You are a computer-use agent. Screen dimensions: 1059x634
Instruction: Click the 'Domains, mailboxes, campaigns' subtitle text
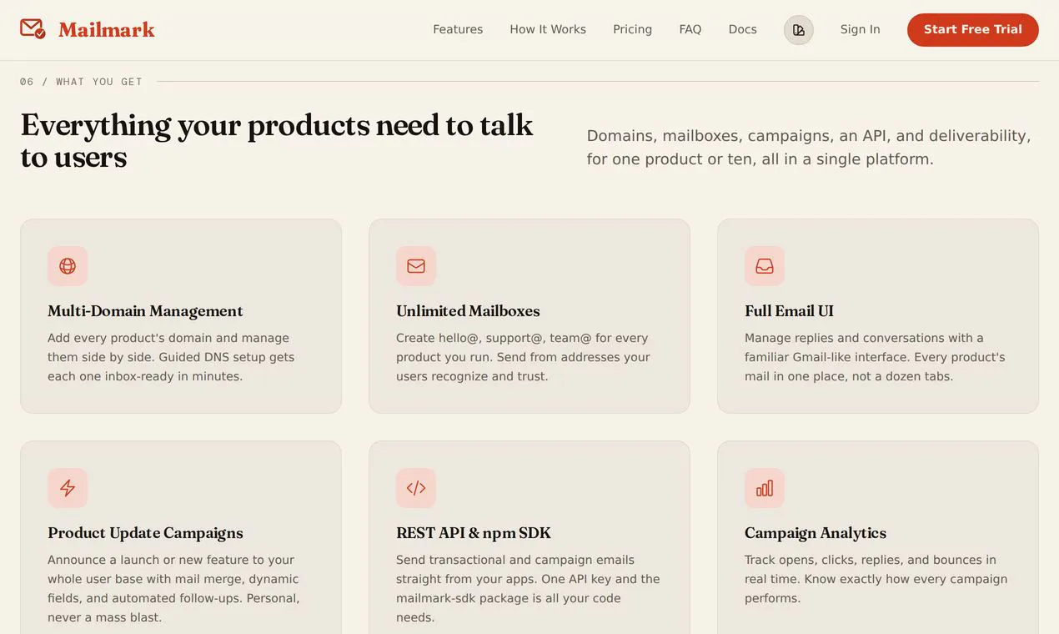(x=809, y=147)
